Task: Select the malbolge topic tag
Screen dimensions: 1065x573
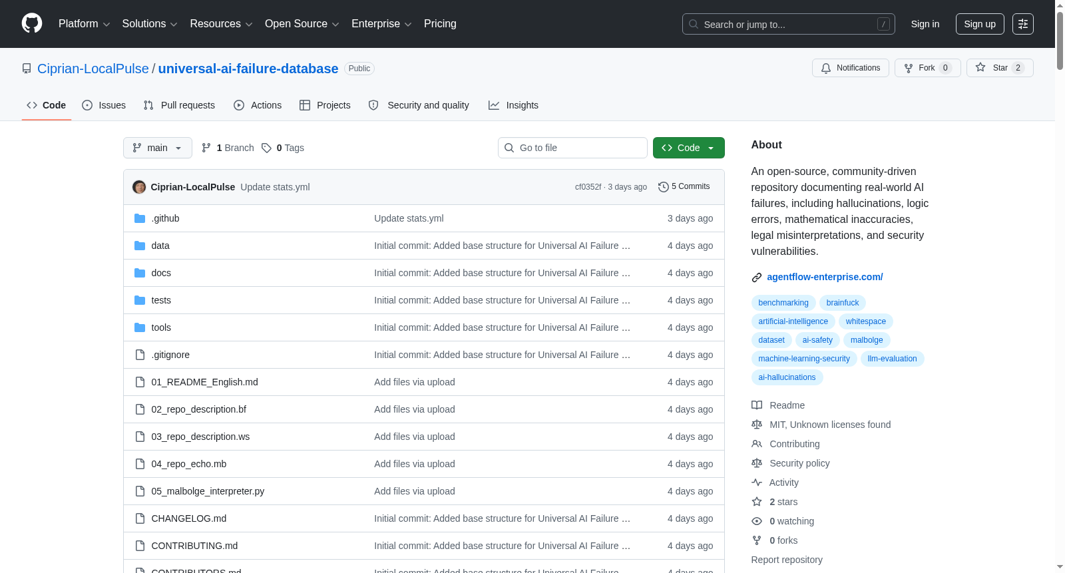Action: [867, 340]
